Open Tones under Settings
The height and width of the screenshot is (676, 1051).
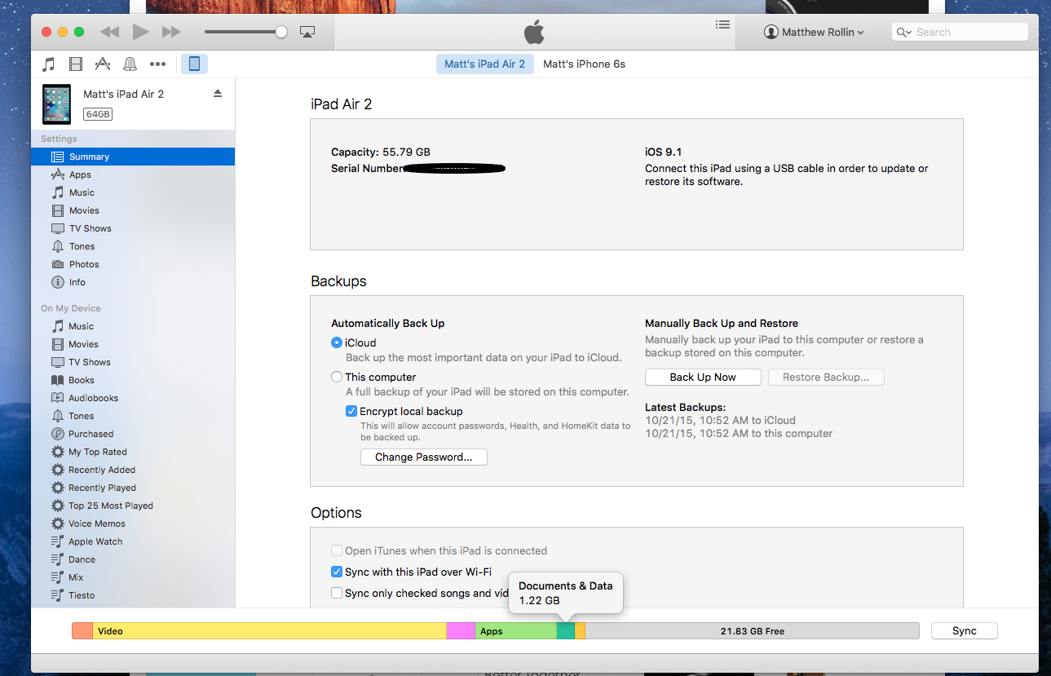pyautogui.click(x=133, y=246)
